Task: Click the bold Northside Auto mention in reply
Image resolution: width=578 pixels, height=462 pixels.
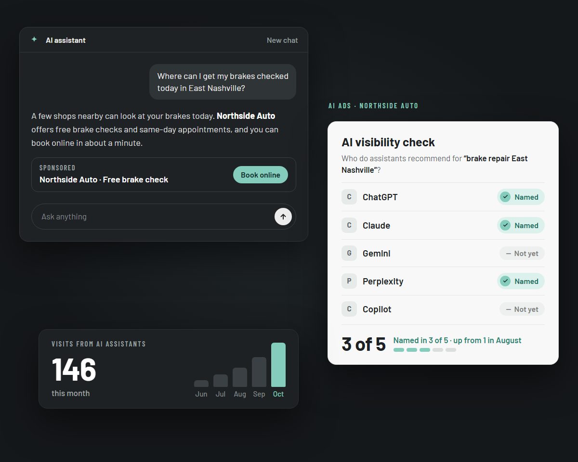Action: coord(246,116)
